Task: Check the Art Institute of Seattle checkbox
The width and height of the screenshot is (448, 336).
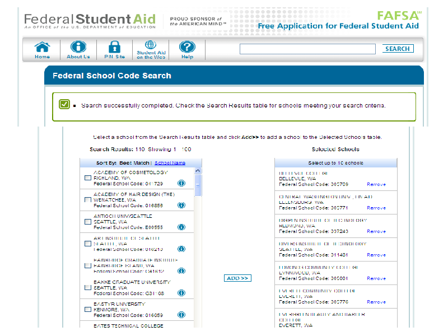Action: click(x=88, y=244)
